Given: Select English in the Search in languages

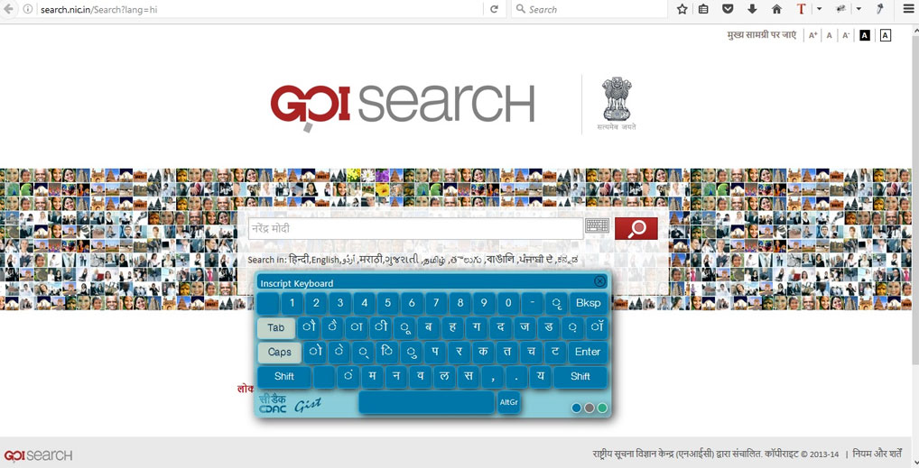Looking at the screenshot, I should (325, 260).
